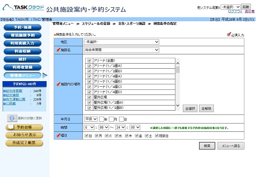This screenshot has width=256, height=177.
Task: Open the 利用者登録 menu
Action: [x=23, y=67]
